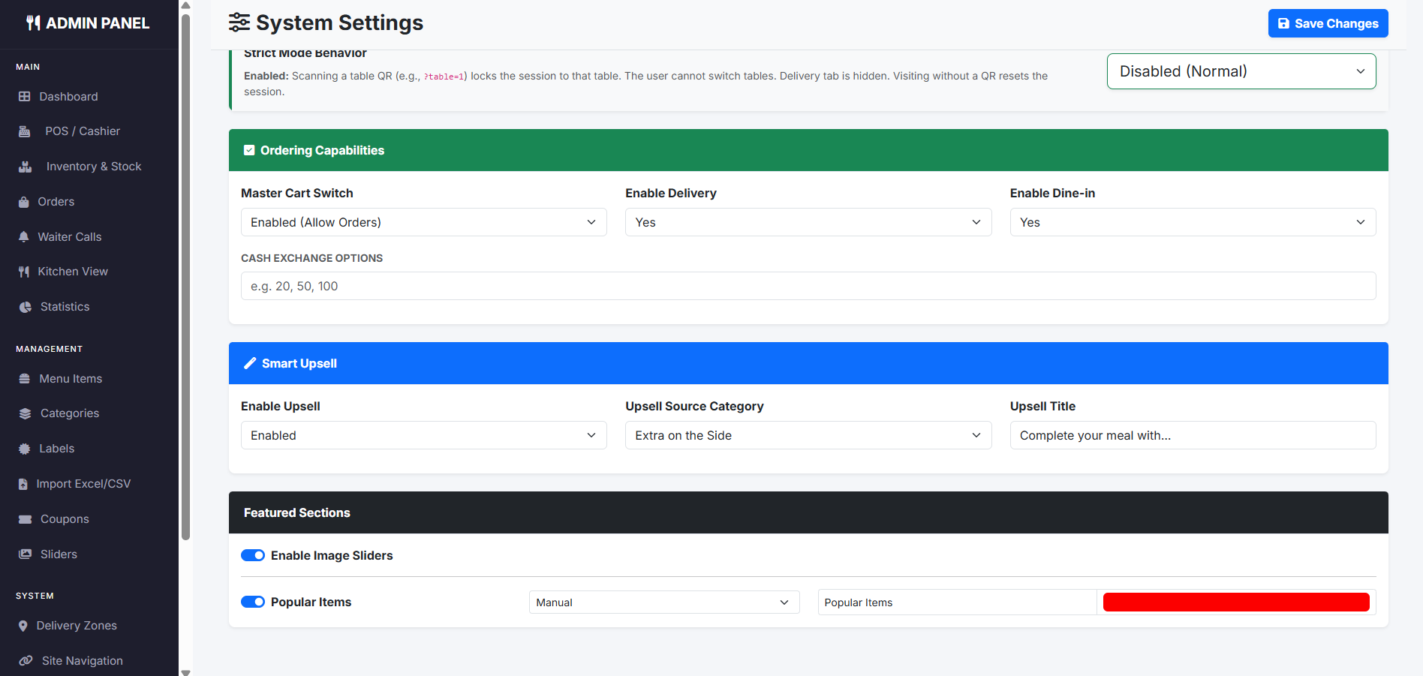The image size is (1423, 676).
Task: Open the Orders page from sidebar
Action: [56, 202]
